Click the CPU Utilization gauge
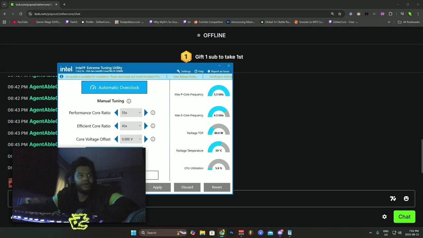This screenshot has height=238, width=423. [218, 165]
